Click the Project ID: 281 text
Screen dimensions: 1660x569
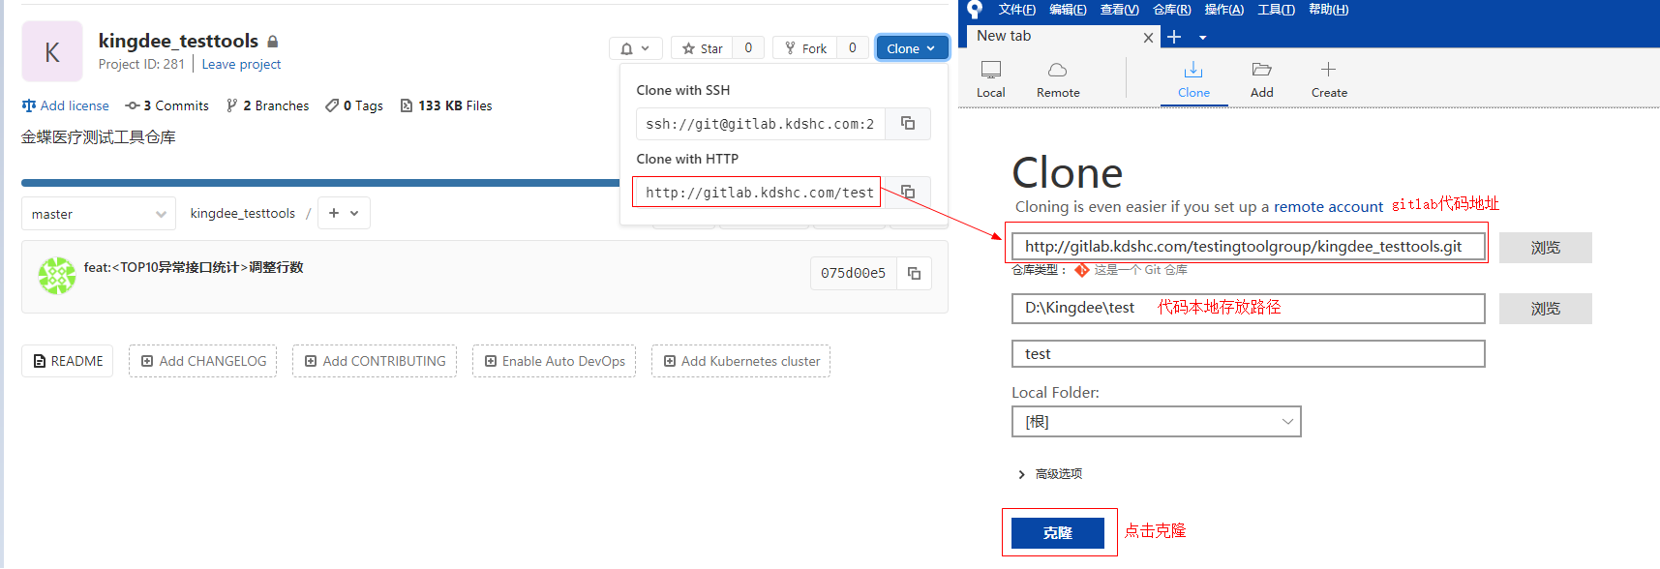click(141, 64)
